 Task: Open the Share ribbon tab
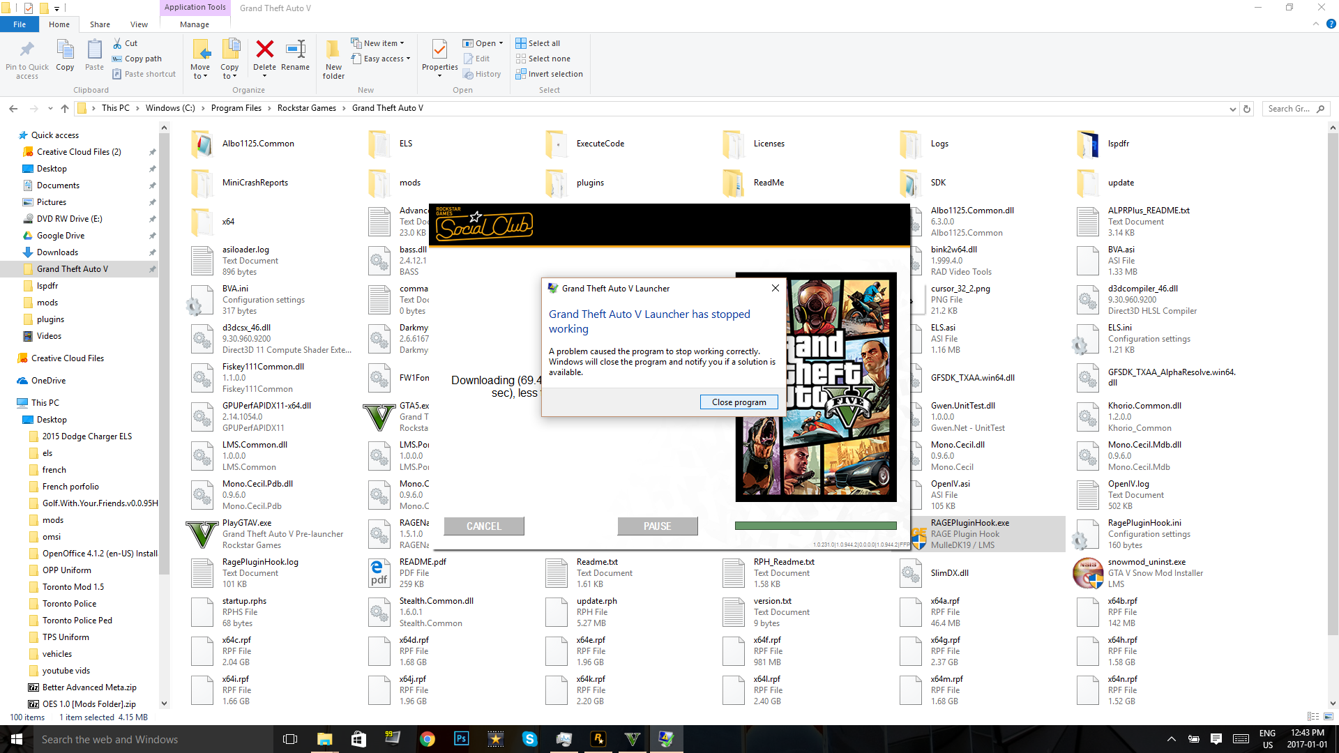(x=100, y=24)
